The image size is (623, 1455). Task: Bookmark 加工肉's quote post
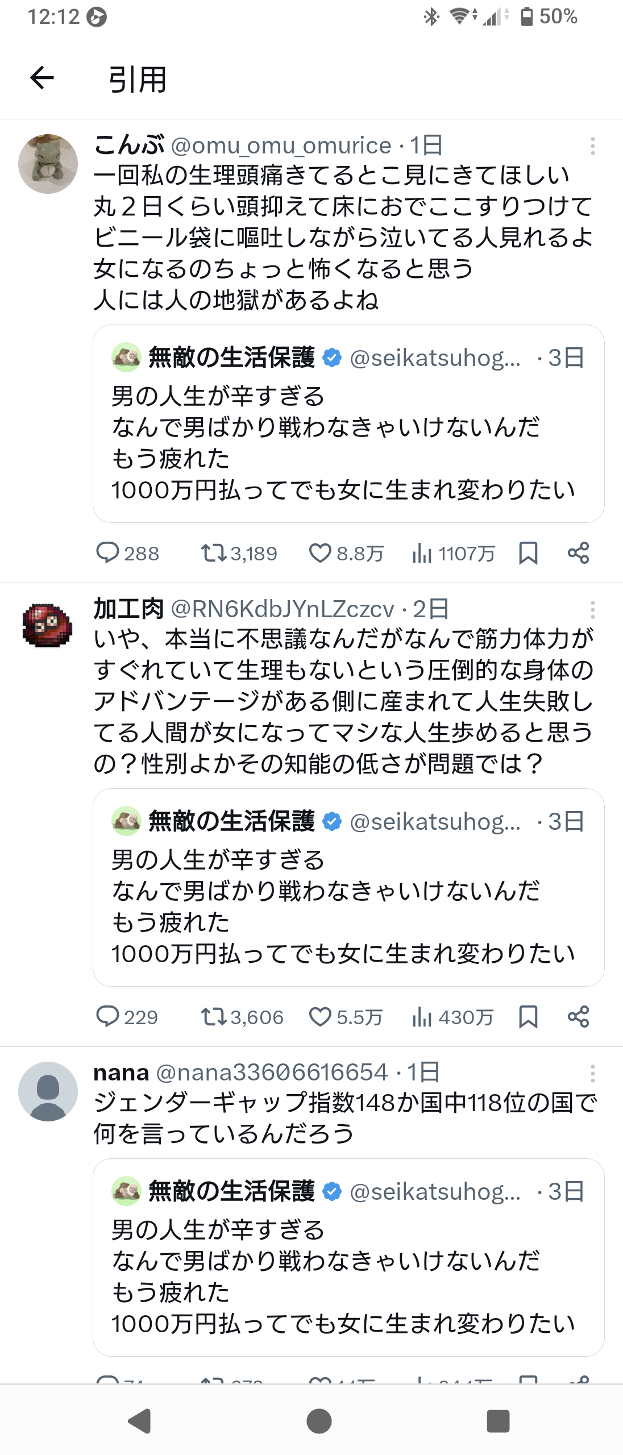(528, 1016)
